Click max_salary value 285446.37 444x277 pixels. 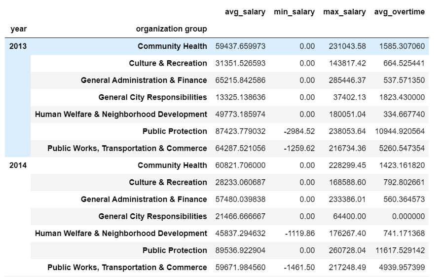347,80
